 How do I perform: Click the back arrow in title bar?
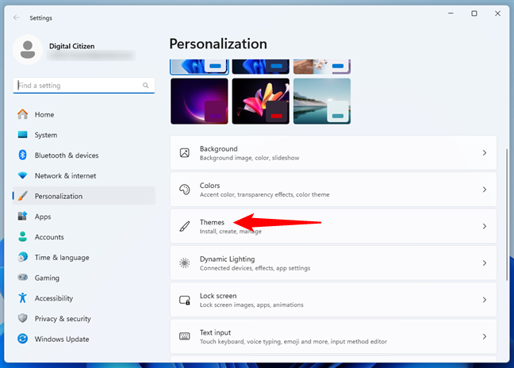(17, 17)
